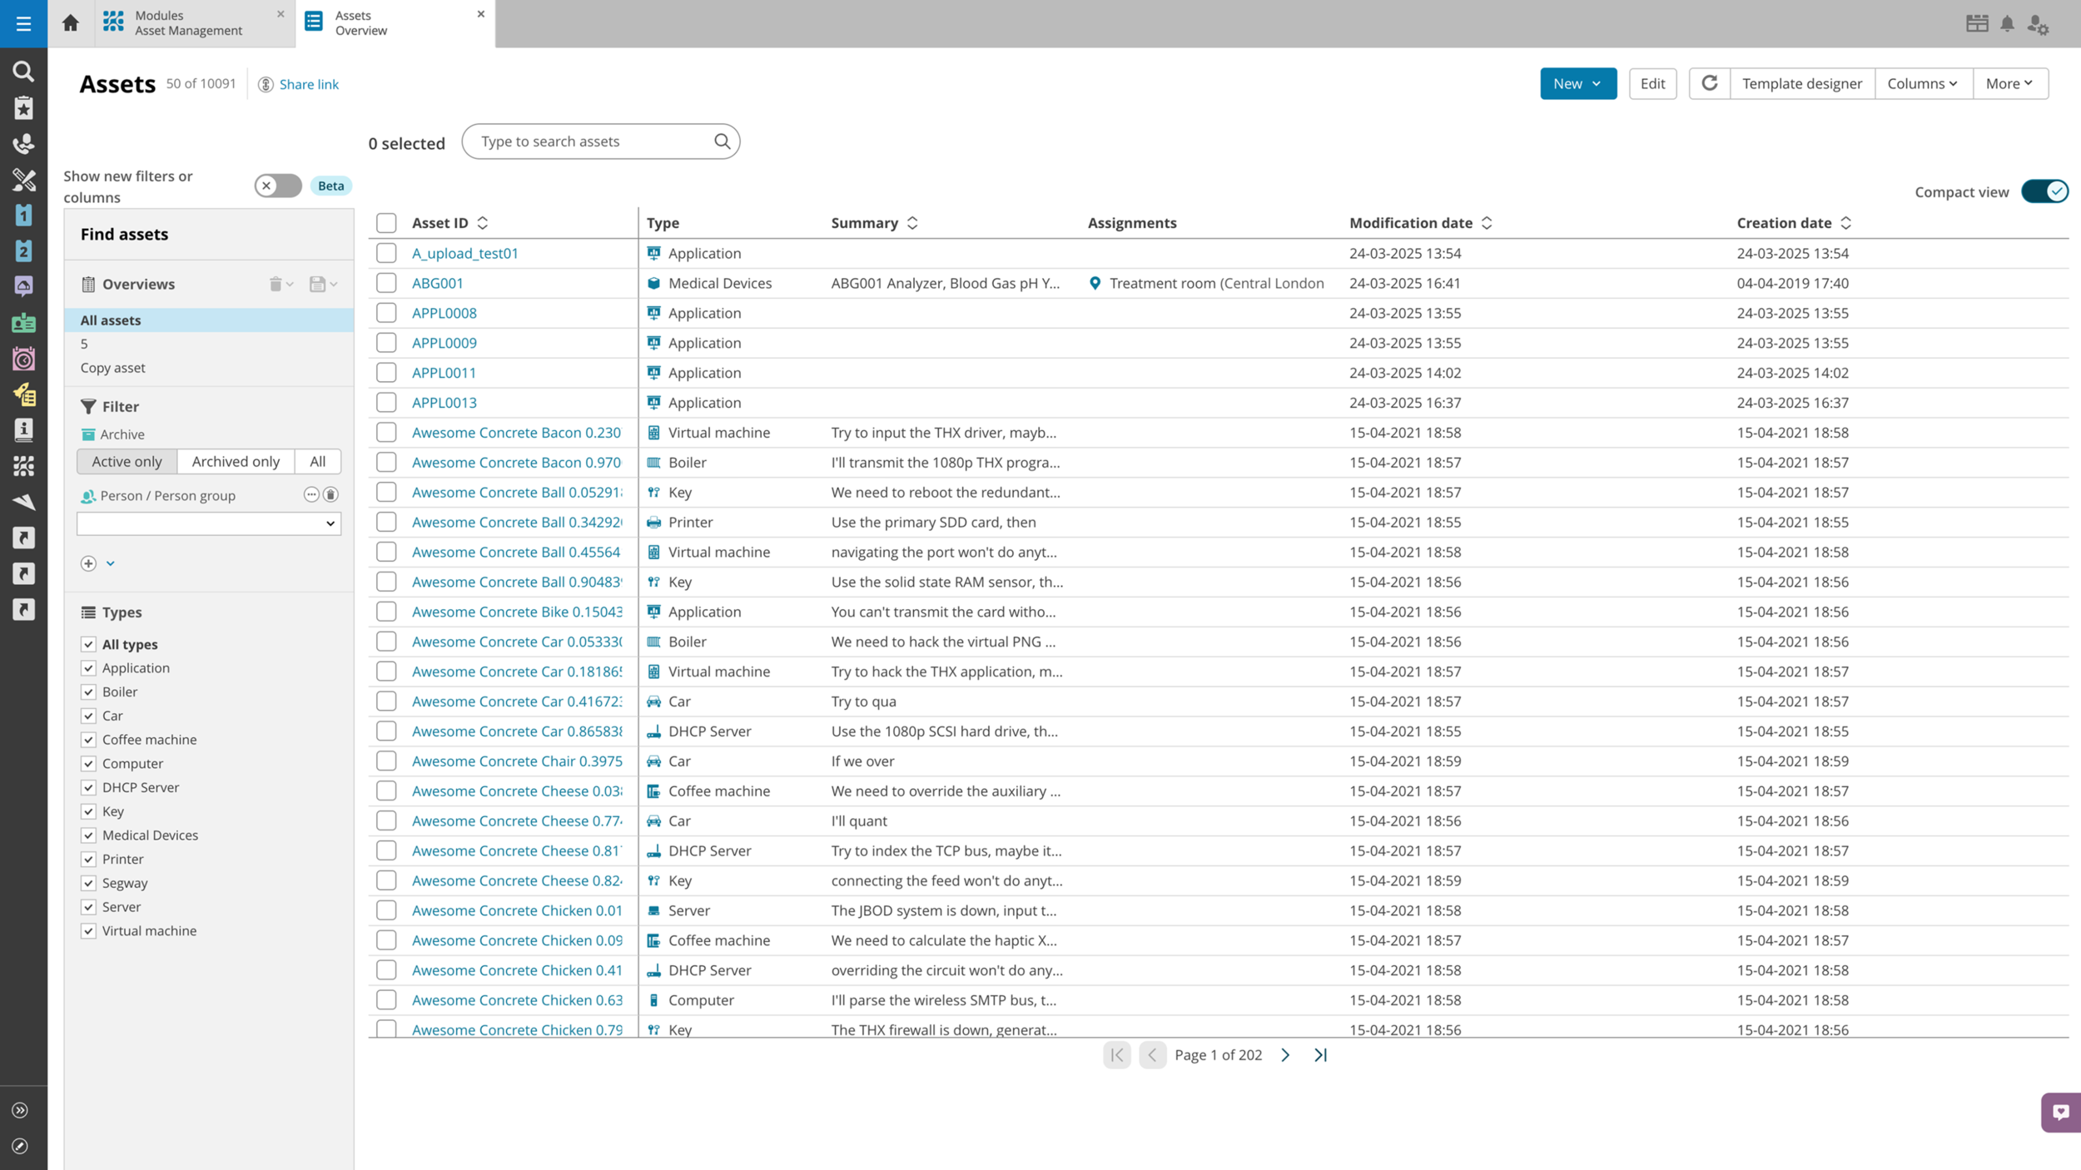
Task: Switch to Modules Asset Management tab
Action: (188, 23)
